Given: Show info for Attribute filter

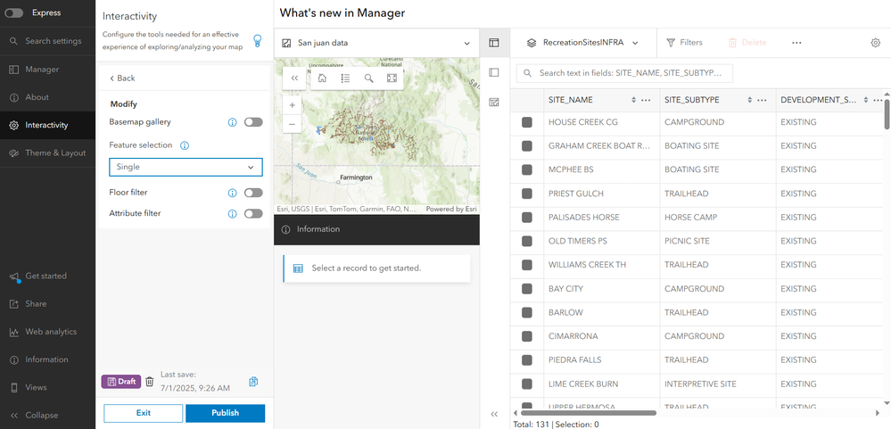Looking at the screenshot, I should pos(232,214).
